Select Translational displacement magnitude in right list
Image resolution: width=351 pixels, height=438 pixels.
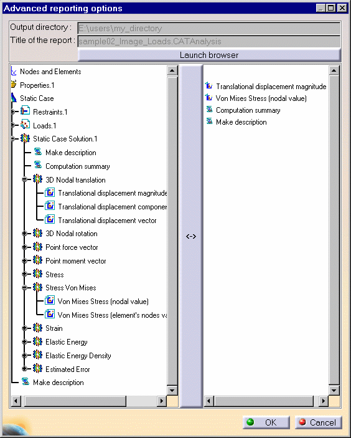(x=271, y=87)
